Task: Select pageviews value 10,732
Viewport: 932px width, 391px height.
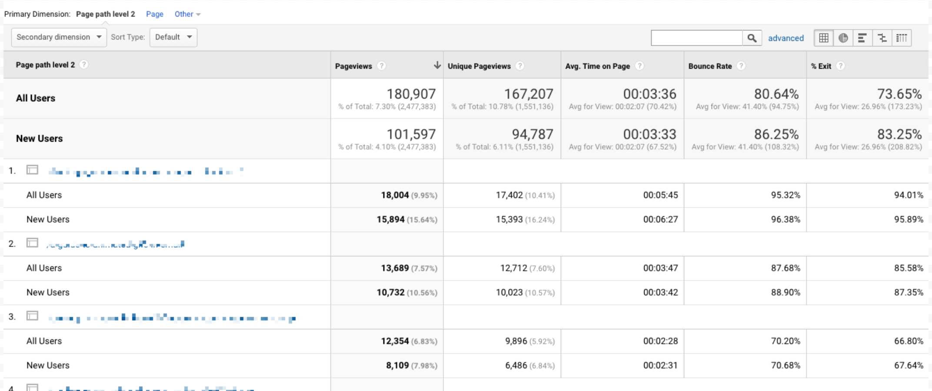Action: point(390,292)
